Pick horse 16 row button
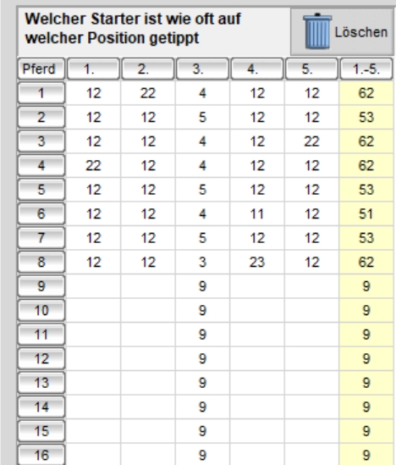The height and width of the screenshot is (465, 396). point(41,455)
